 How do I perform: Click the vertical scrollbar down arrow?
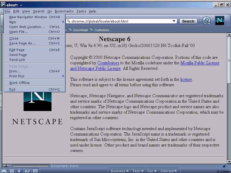click(229, 162)
